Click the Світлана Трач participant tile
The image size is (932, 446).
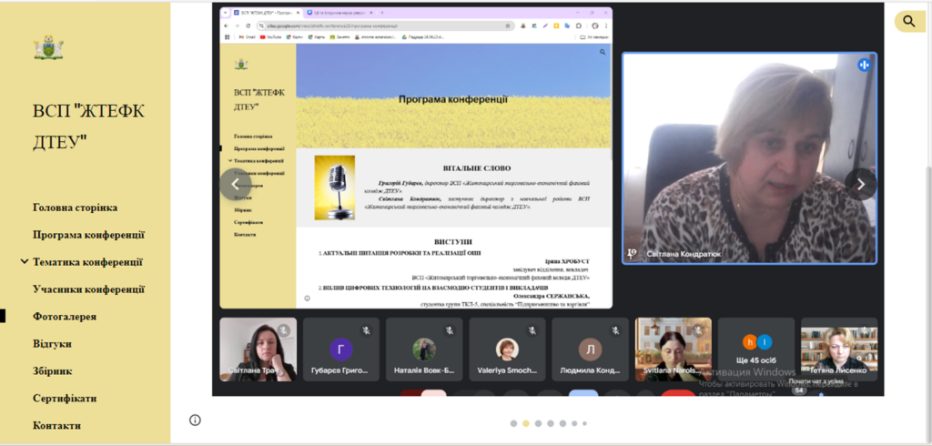[x=258, y=350]
